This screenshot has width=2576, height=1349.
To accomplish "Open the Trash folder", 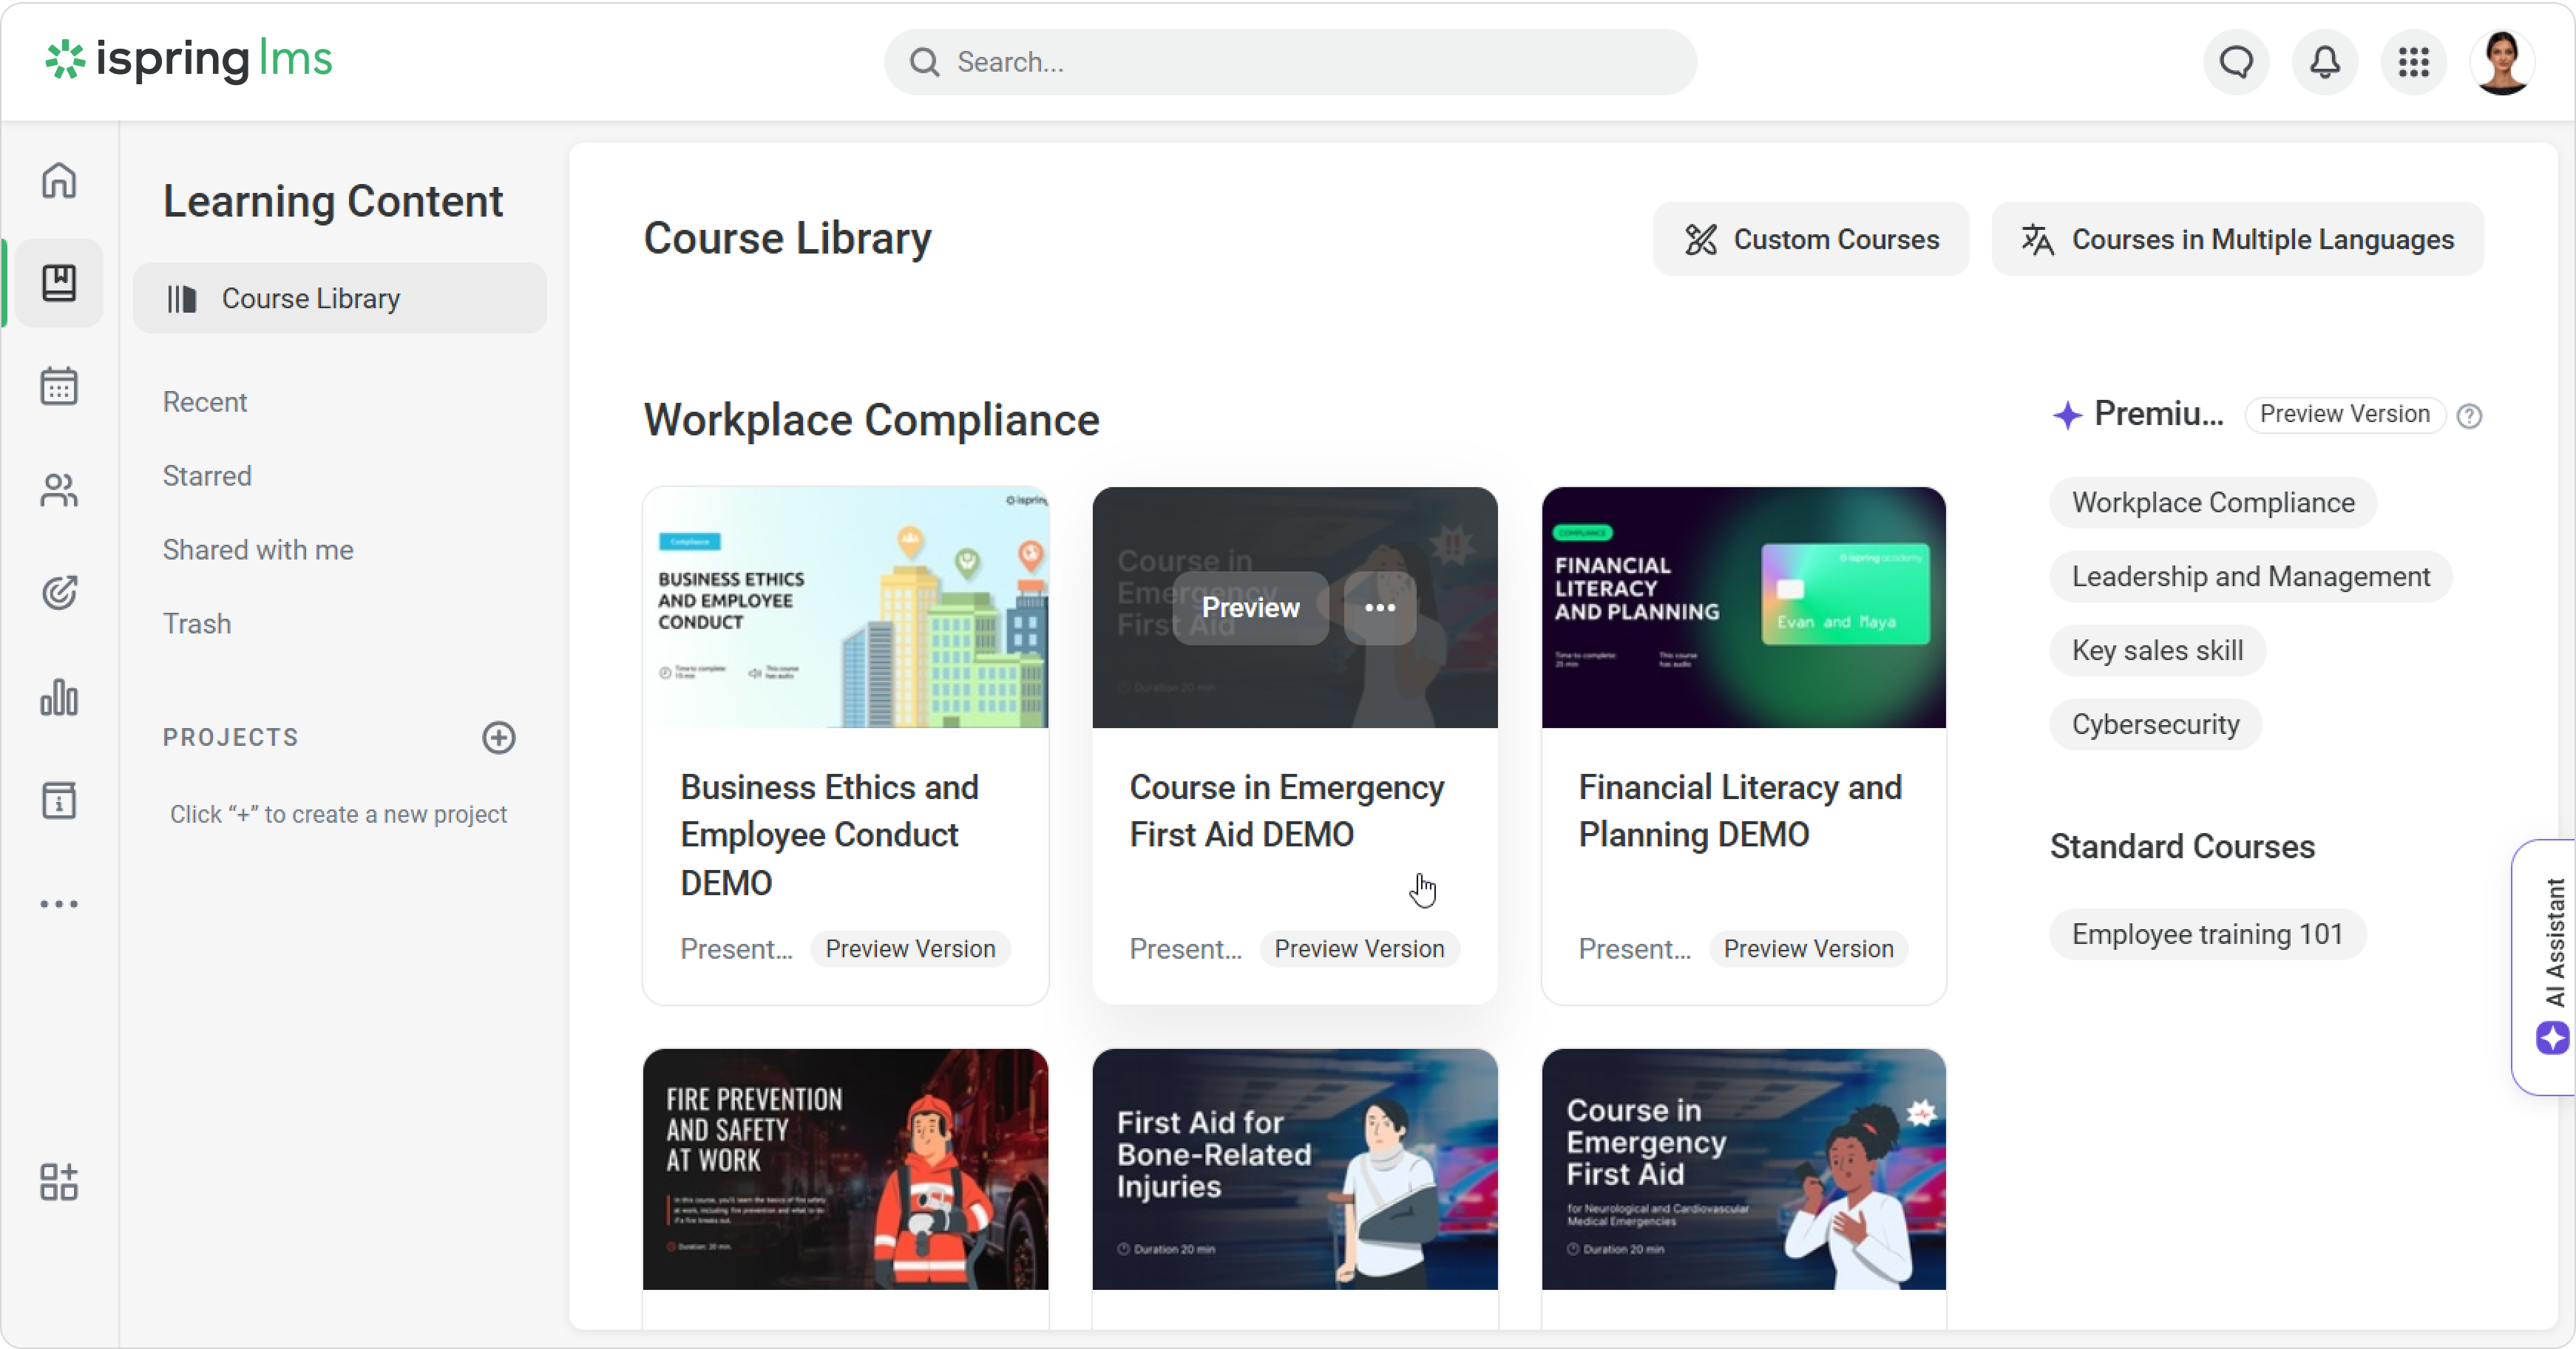I will pos(197,624).
